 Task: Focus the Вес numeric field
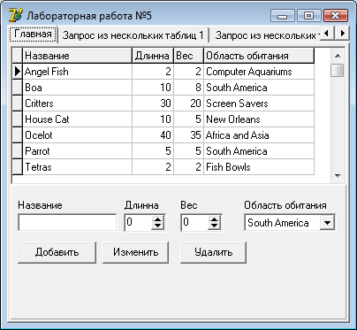[x=194, y=222]
